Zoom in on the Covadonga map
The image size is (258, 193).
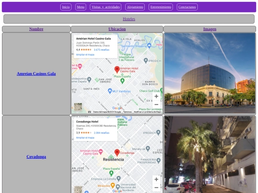pyautogui.click(x=156, y=179)
